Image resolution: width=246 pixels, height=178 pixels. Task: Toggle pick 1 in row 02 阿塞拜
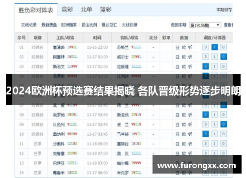tap(215, 57)
